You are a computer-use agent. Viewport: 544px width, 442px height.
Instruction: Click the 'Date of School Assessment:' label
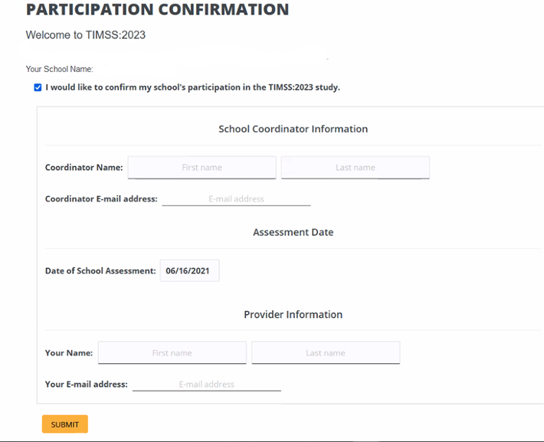[100, 271]
